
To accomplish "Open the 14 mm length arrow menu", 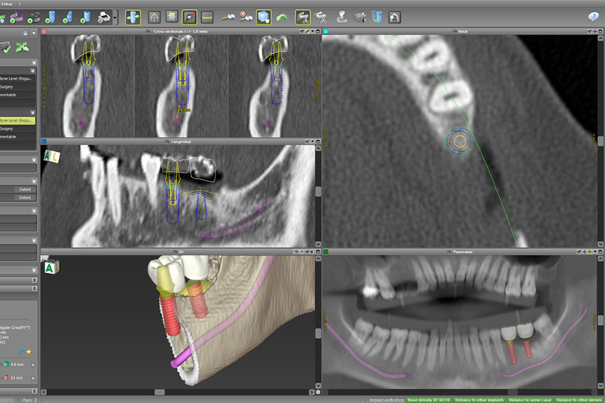I will click(33, 378).
